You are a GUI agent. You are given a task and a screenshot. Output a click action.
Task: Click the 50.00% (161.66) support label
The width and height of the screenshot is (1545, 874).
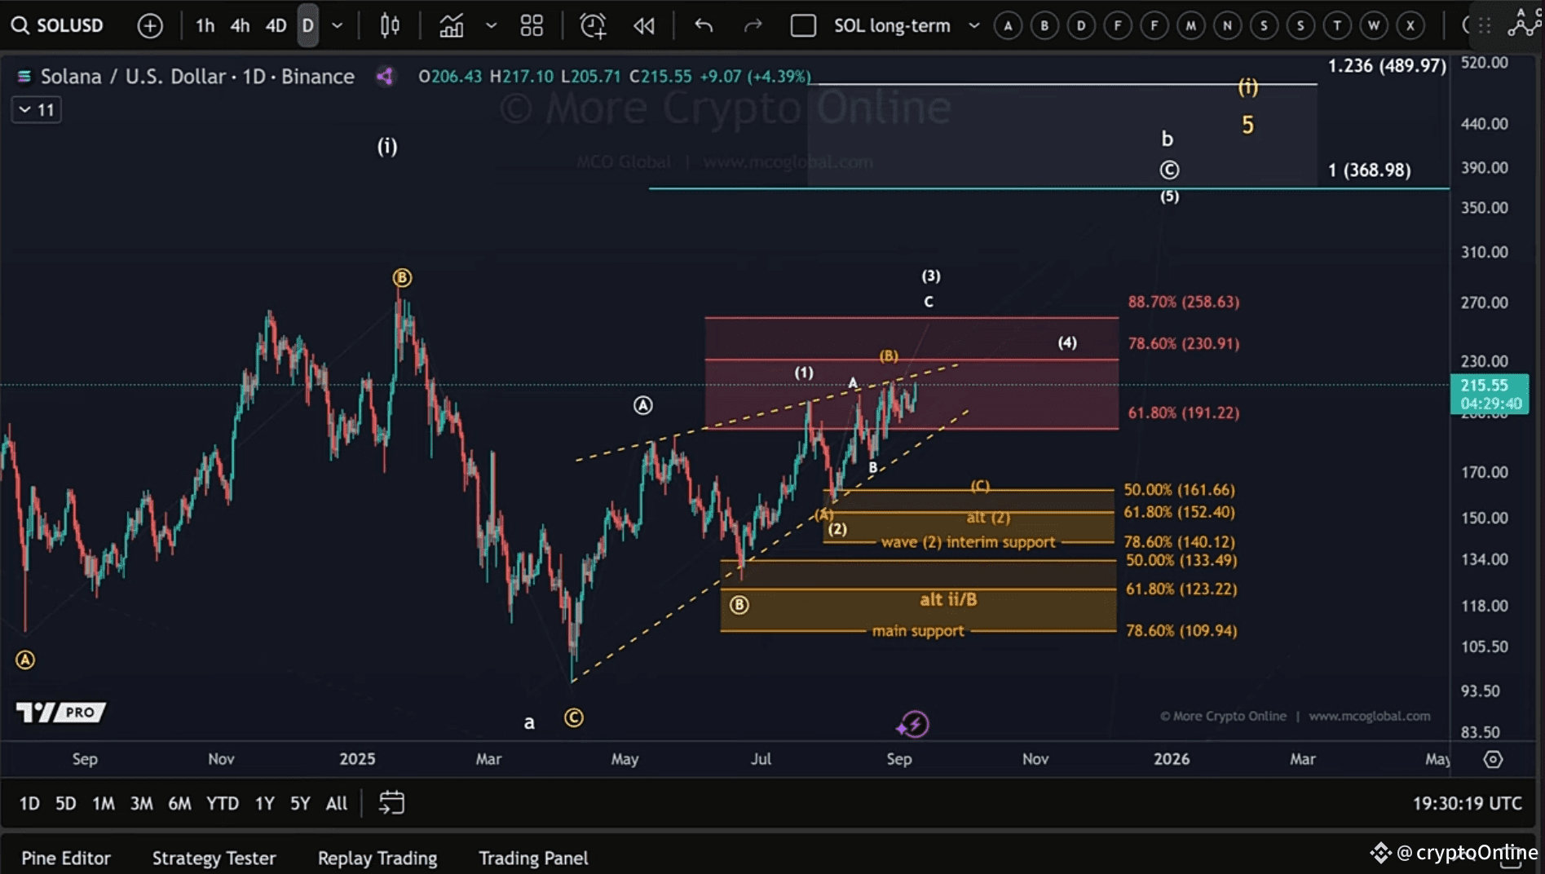[1179, 490]
